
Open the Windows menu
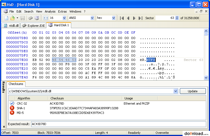[x=75, y=11]
